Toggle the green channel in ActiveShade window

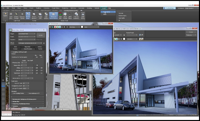point(58,27)
